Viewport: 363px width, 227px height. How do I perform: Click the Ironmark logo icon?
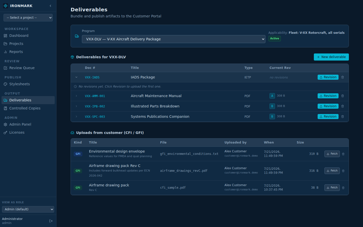pyautogui.click(x=6, y=6)
